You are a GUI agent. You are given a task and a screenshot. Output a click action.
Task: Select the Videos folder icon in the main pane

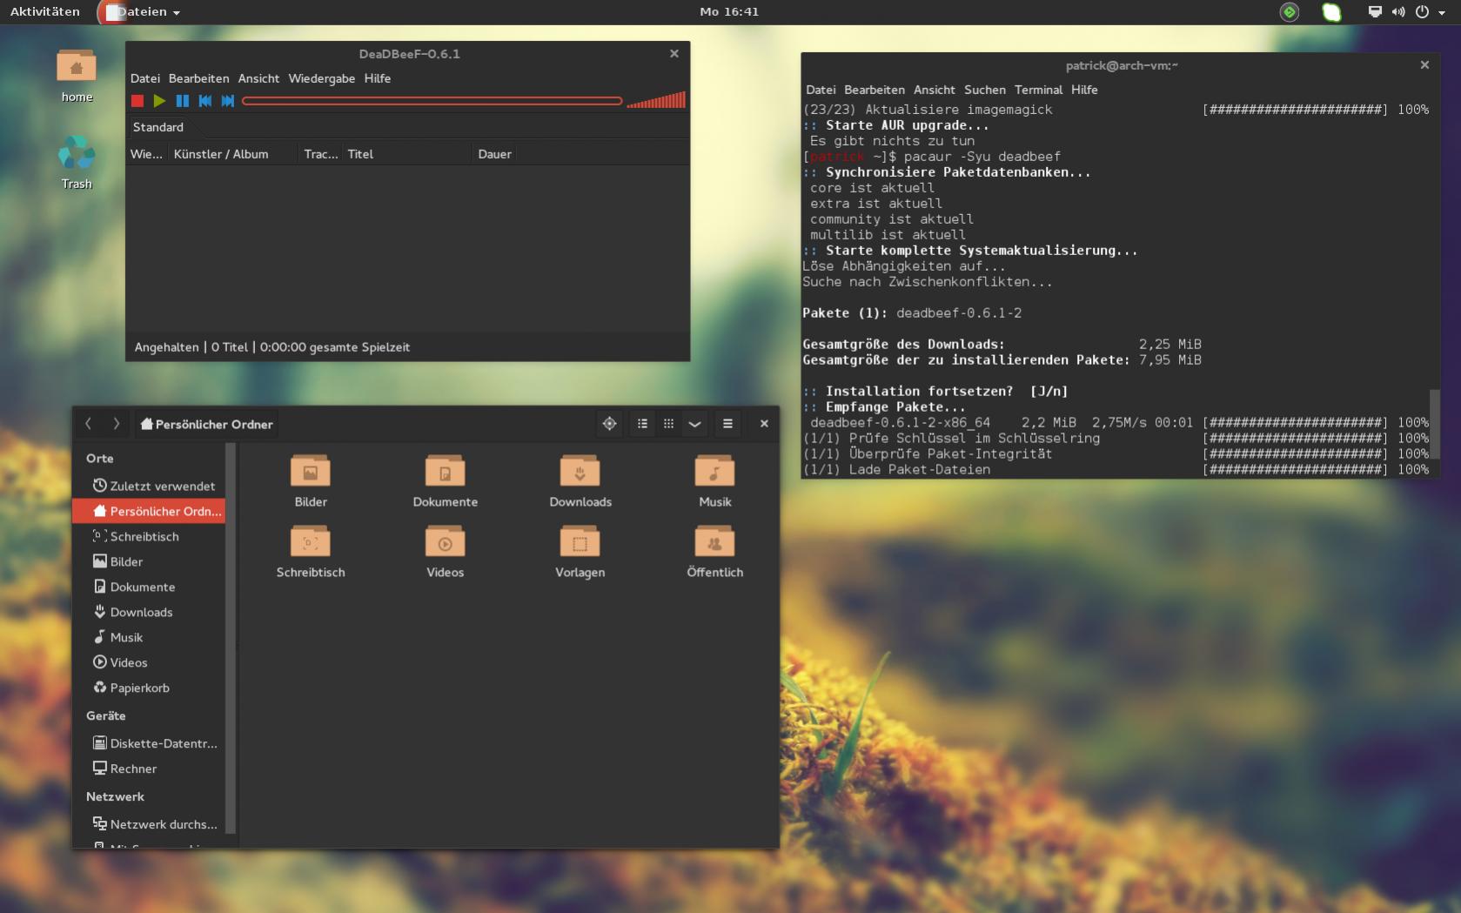click(x=445, y=542)
